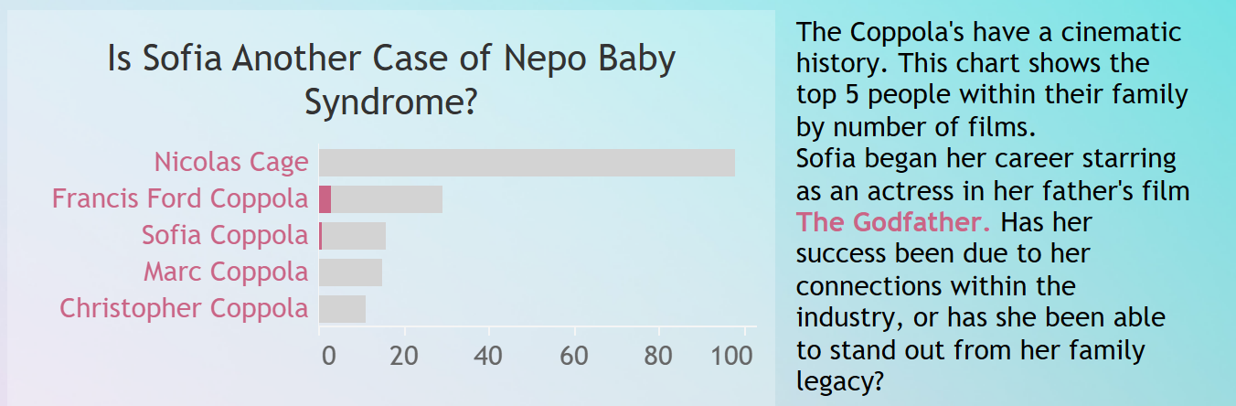
Task: Select the 60 tick label on the x-axis
Action: tap(574, 356)
